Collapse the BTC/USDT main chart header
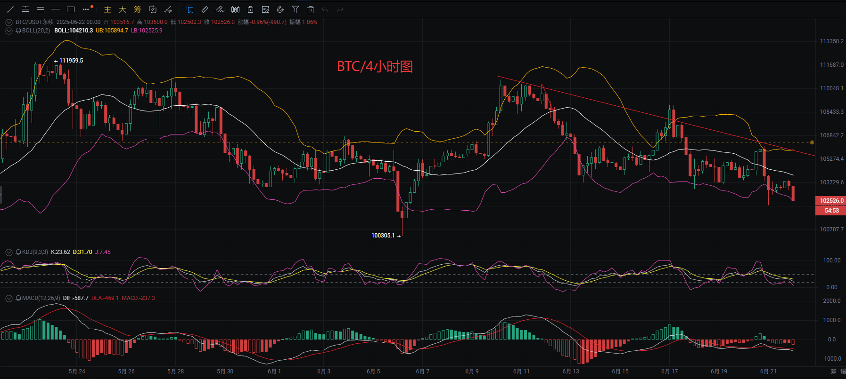846x379 pixels. click(x=8, y=22)
